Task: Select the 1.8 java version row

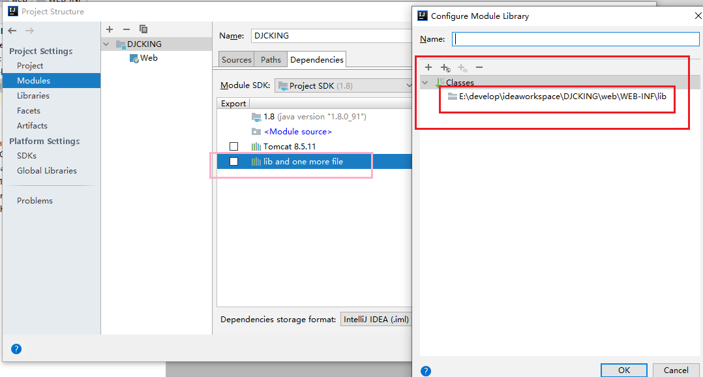Action: (315, 117)
